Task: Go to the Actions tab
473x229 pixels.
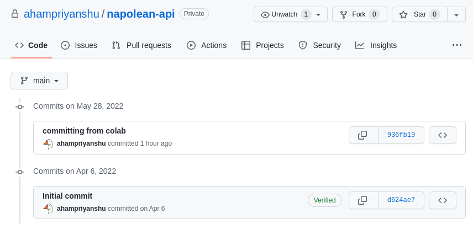Action: pos(207,45)
